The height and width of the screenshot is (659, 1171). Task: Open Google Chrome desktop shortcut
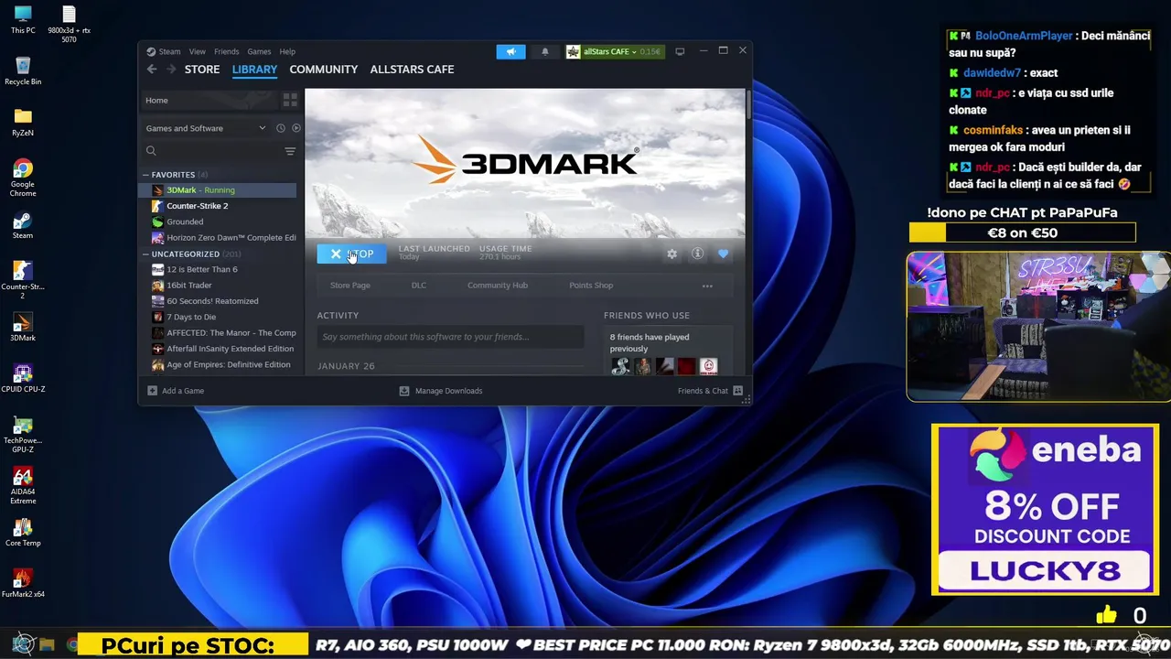[x=23, y=178]
